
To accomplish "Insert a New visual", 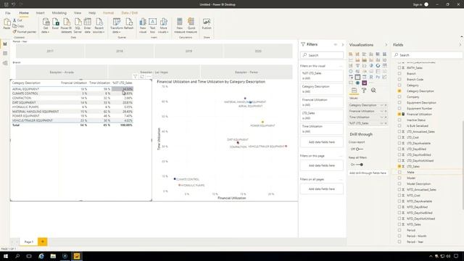I will [143, 25].
